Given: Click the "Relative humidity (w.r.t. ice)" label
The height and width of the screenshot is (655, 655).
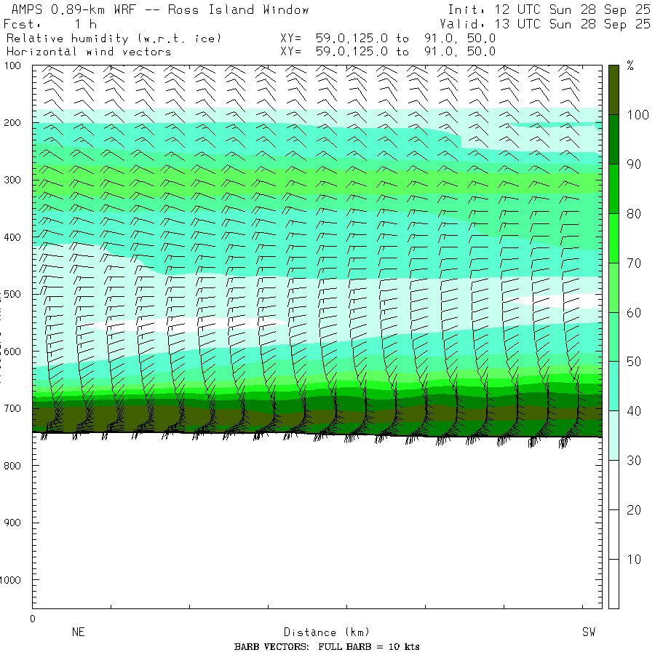Looking at the screenshot, I should (x=114, y=39).
